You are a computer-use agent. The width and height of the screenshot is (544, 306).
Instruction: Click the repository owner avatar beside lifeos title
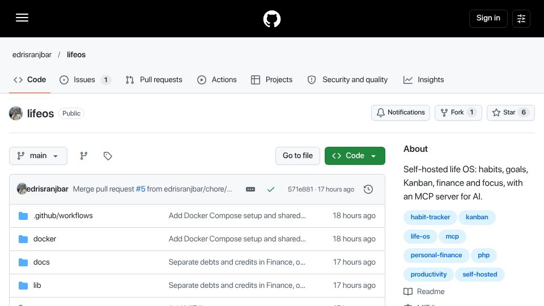point(16,113)
